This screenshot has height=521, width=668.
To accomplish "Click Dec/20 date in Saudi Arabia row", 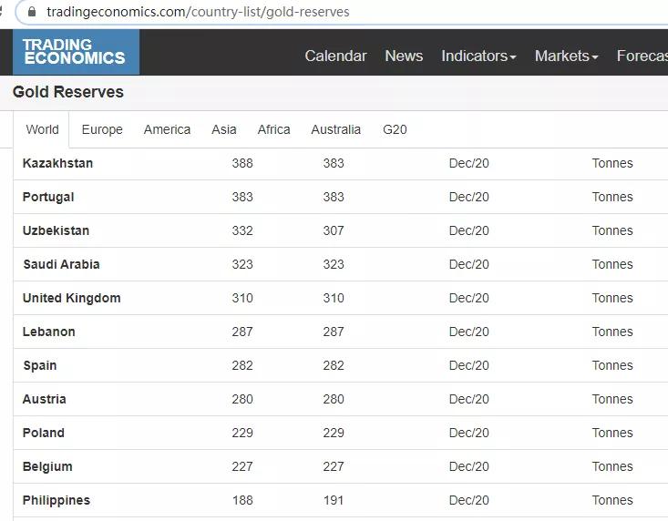I will (469, 264).
